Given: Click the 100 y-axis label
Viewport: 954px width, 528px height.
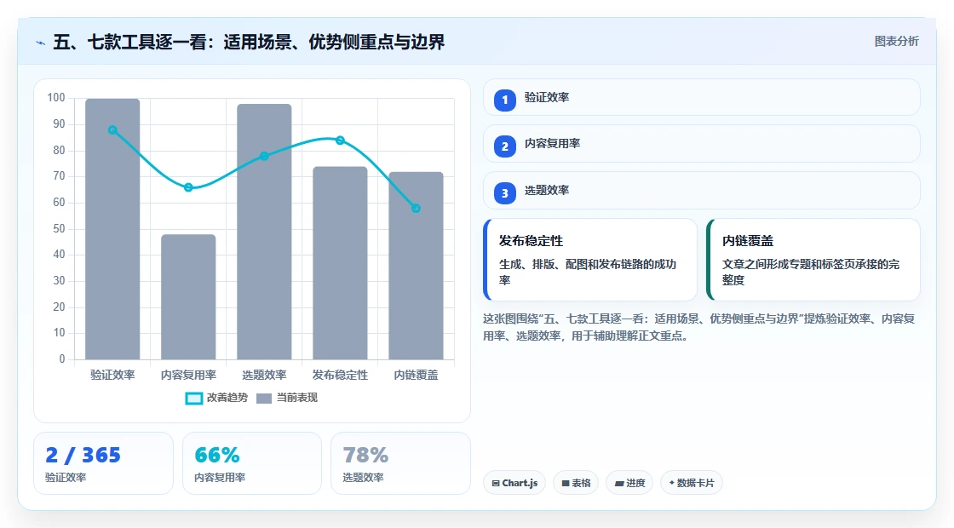Looking at the screenshot, I should [56, 98].
